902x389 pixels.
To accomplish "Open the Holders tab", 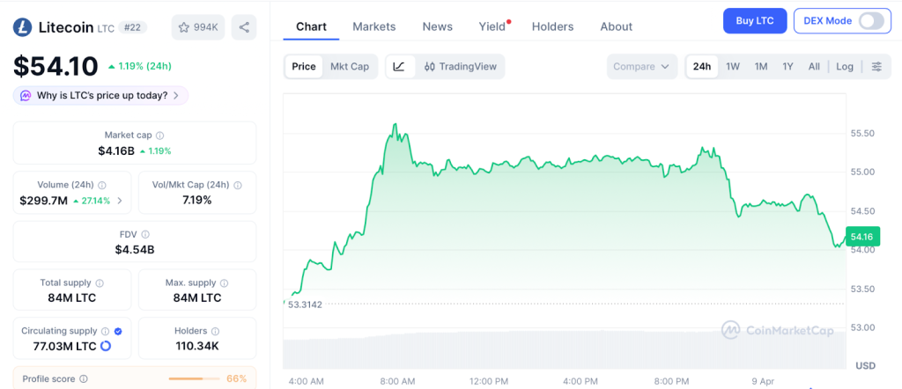I will pos(552,26).
